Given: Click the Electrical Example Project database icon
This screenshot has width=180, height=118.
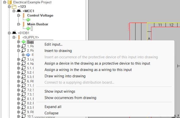Looking at the screenshot, I should [x=10, y=2].
